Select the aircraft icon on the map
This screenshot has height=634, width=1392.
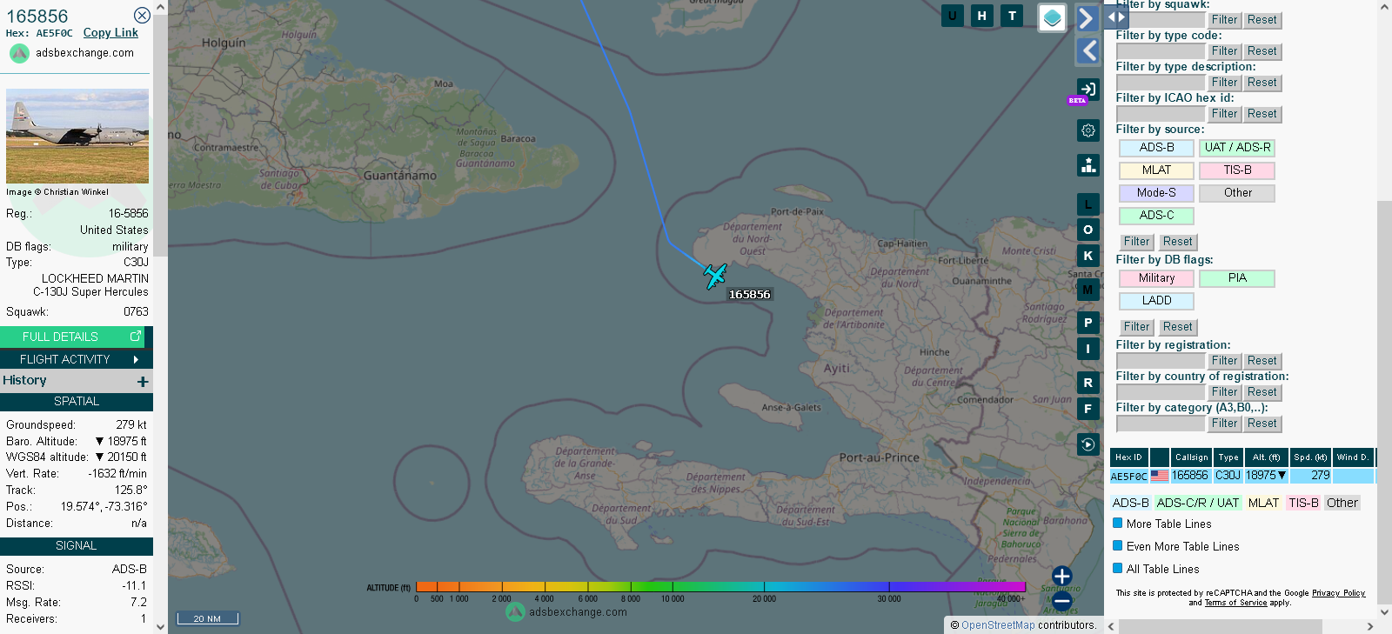pos(715,277)
